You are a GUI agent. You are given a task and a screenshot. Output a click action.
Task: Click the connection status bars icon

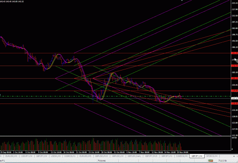(211, 161)
